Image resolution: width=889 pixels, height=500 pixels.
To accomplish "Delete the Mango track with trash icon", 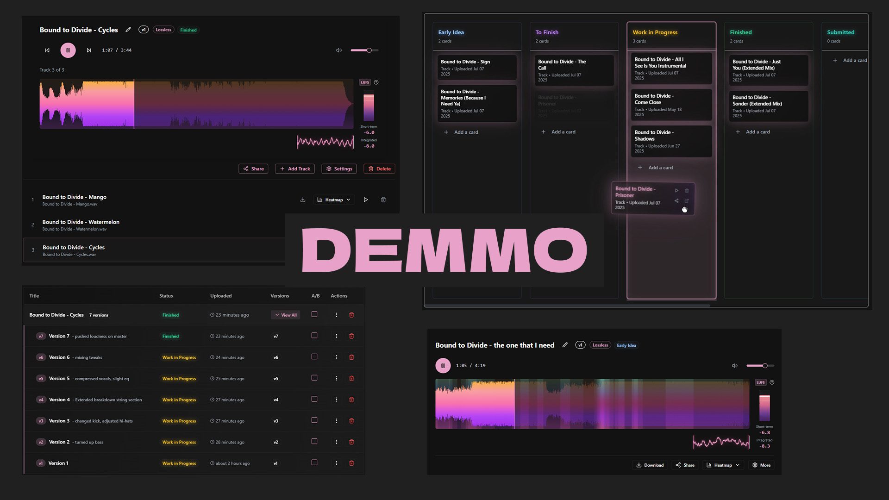I will pos(383,200).
